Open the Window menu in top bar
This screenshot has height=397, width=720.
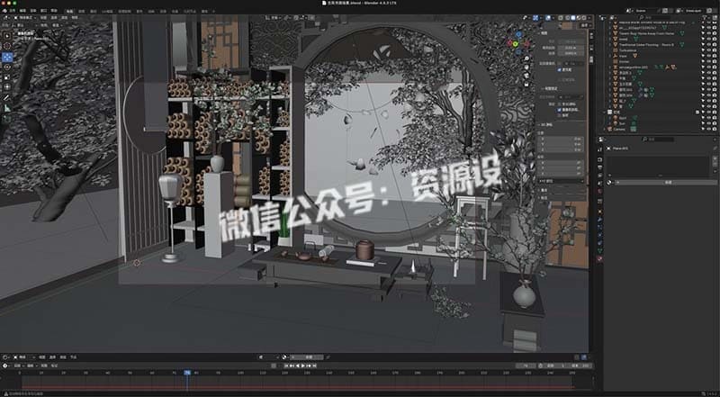coord(44,11)
